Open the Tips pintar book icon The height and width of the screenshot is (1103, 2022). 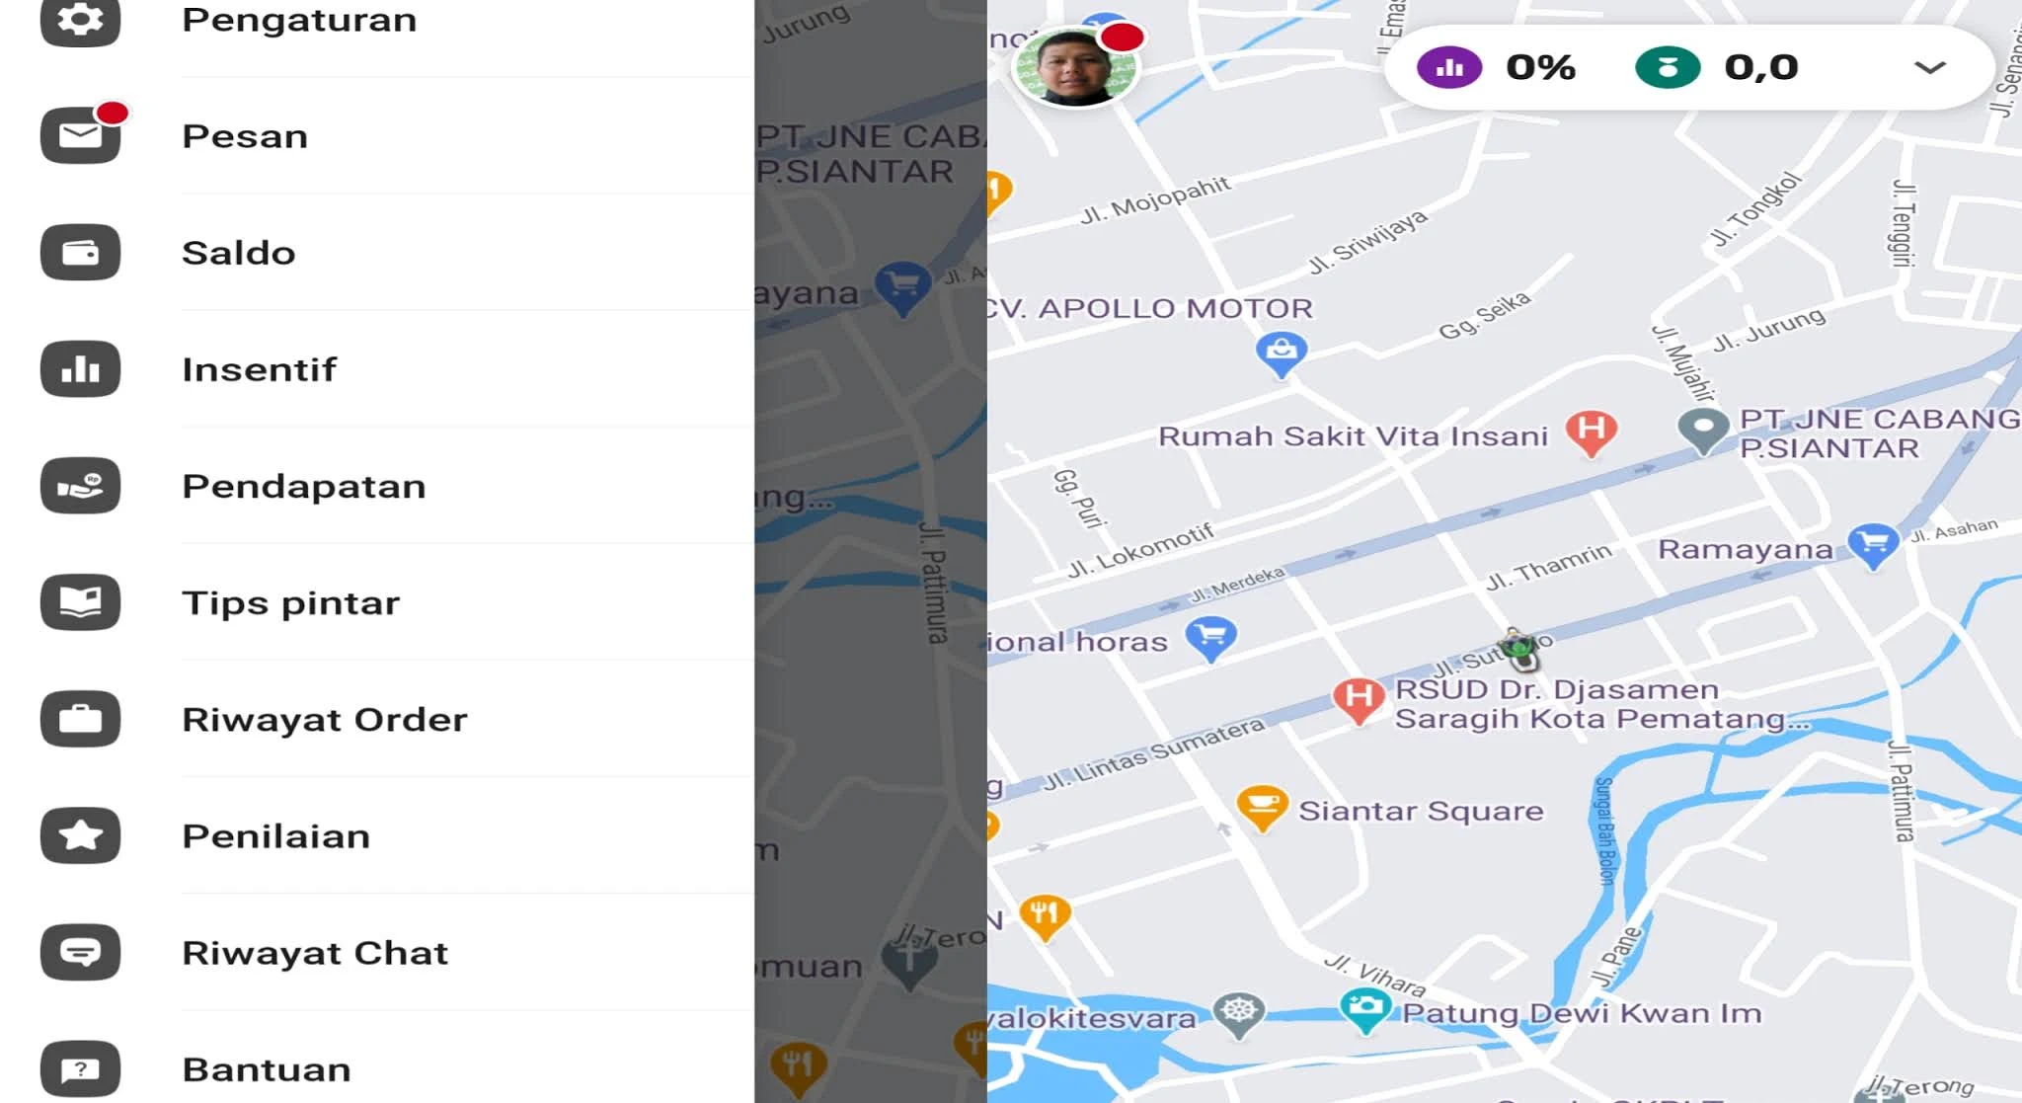coord(80,602)
